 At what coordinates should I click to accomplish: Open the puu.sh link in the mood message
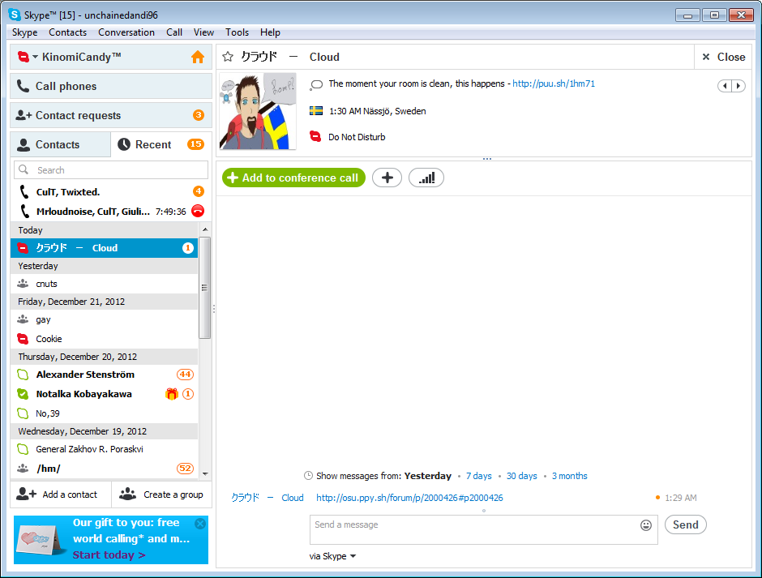point(554,83)
